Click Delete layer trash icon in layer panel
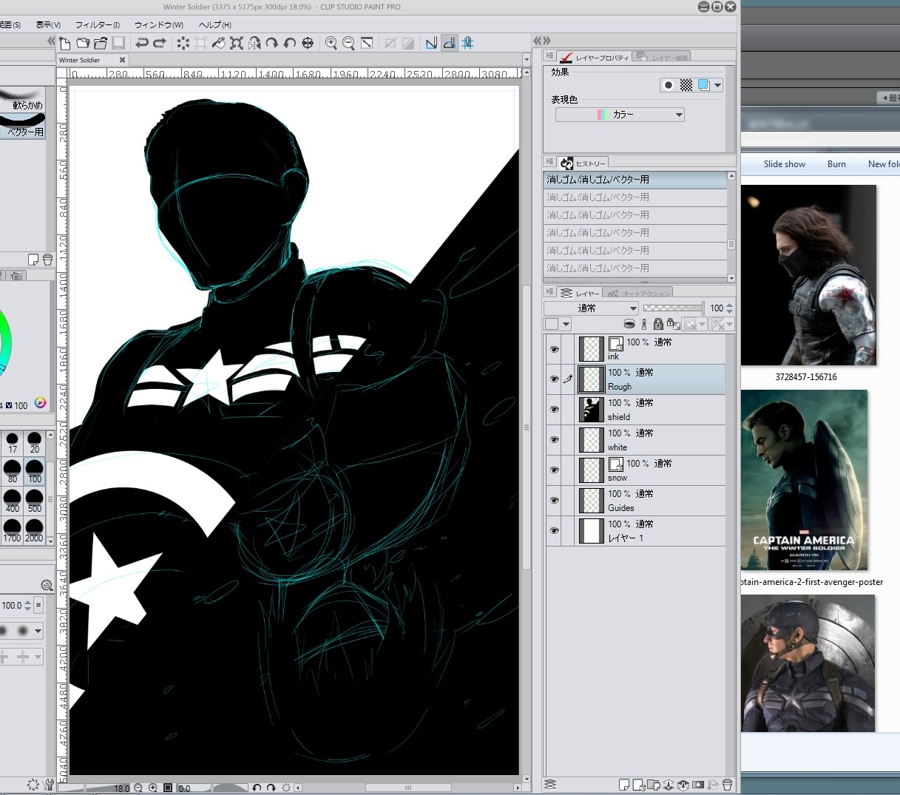900x795 pixels. pos(727,785)
